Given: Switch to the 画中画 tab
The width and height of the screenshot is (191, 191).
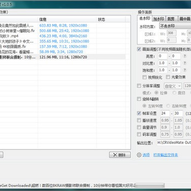Looking at the screenshot, I should tap(184, 19).
